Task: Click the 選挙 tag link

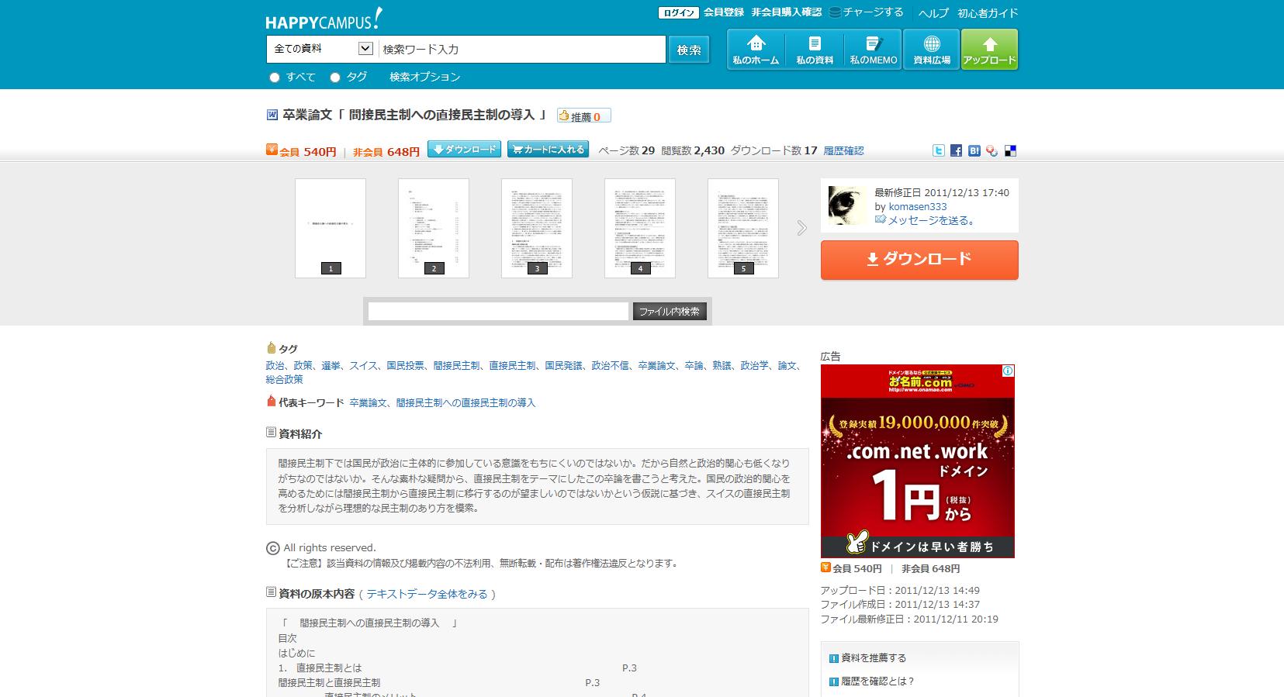Action: 331,365
